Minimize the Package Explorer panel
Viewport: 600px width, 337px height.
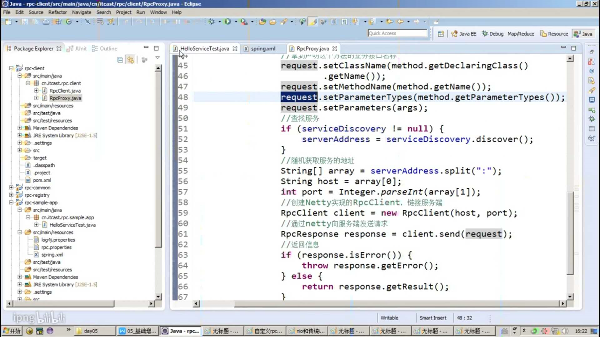146,47
